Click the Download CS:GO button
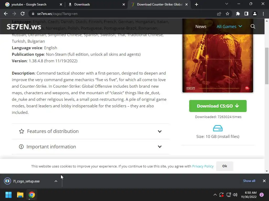Viewport: 269px width, 201px height. point(218,106)
